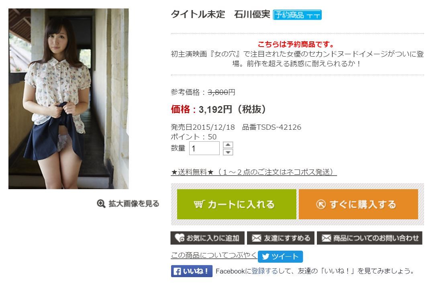Click the envelope icon for 友達にすすめる
Viewport: 447px width, 292px height.
coord(256,238)
